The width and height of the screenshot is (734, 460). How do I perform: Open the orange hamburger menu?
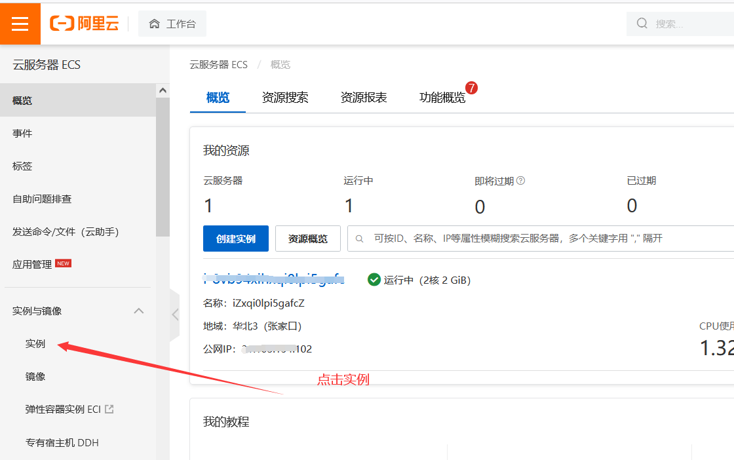20,24
